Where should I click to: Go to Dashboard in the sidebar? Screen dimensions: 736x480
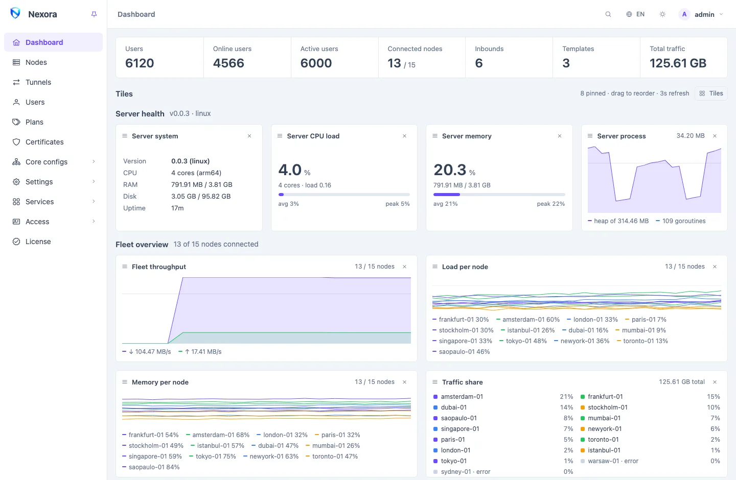click(53, 42)
